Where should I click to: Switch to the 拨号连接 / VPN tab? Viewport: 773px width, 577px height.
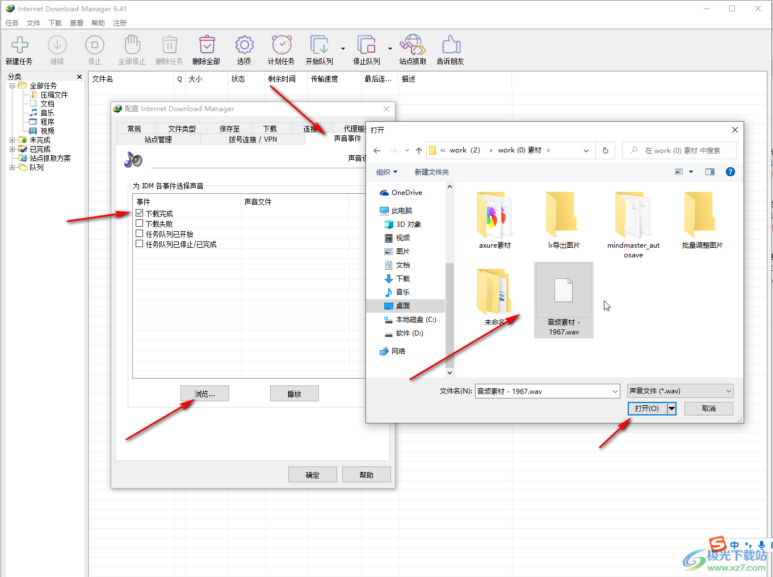253,139
